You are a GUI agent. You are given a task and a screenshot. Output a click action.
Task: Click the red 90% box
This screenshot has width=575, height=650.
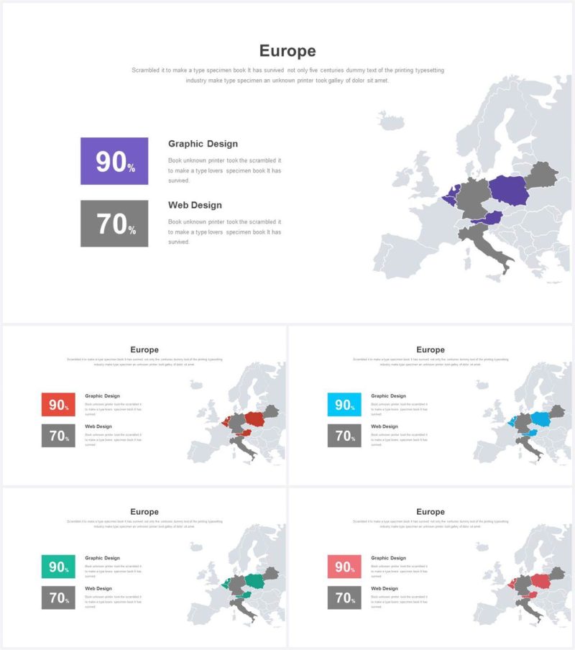[58, 404]
